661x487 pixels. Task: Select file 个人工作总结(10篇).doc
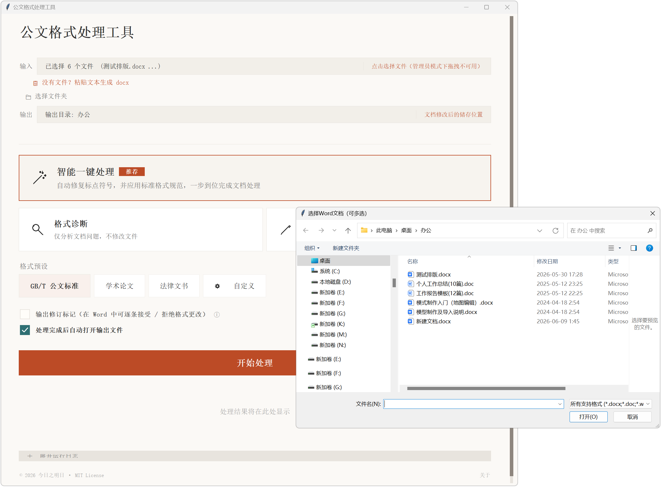point(444,284)
